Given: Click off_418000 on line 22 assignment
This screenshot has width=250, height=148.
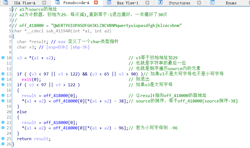Looking at the screenshot, I should [x=56, y=123].
